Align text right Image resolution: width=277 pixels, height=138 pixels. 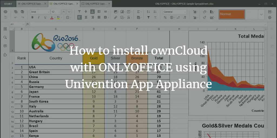pyautogui.click(x=93, y=18)
